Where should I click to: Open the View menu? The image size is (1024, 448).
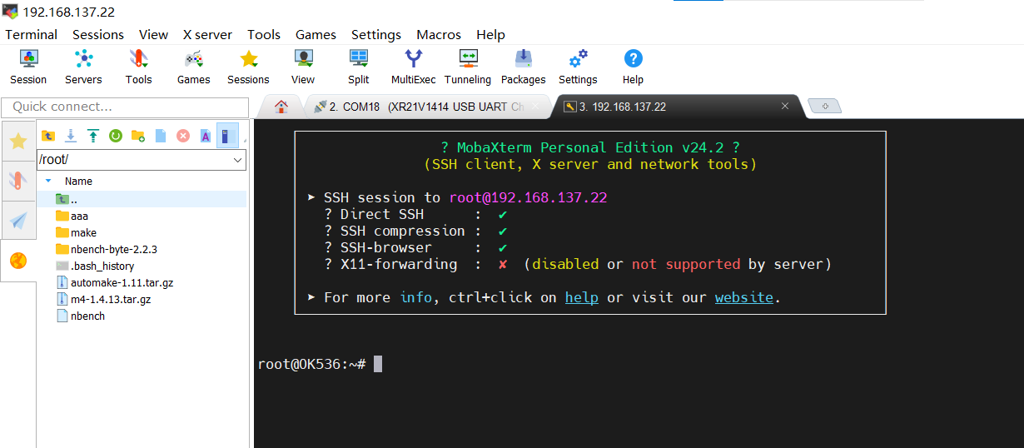pos(153,34)
